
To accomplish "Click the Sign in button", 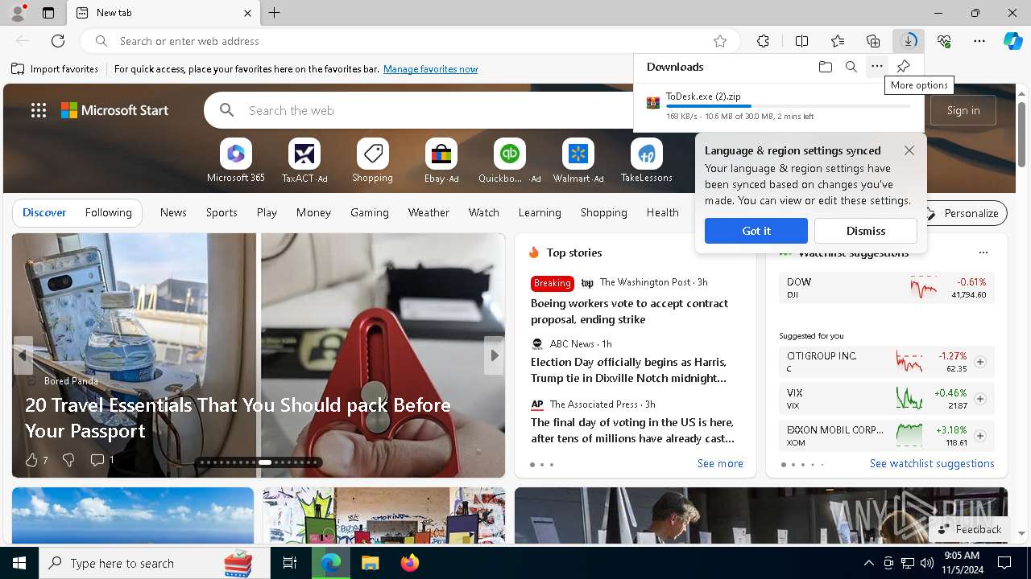I will [963, 110].
